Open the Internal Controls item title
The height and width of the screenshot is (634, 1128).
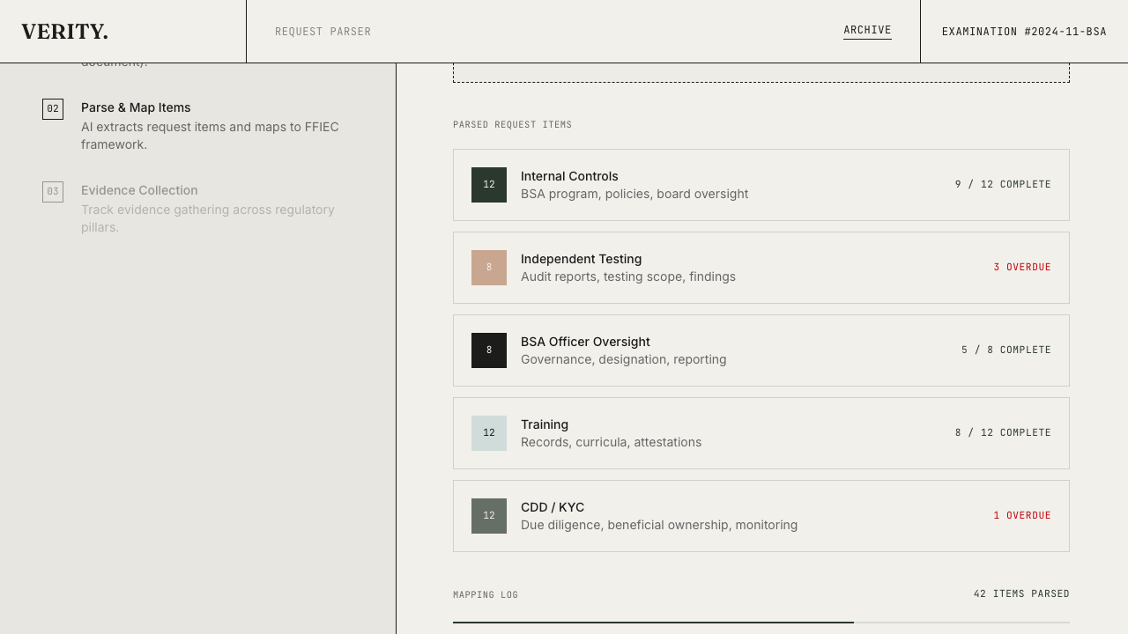click(569, 176)
